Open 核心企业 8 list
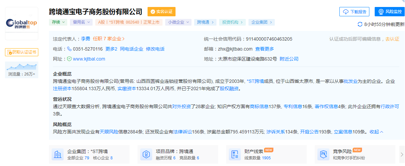The image size is (405, 166). point(103,158)
